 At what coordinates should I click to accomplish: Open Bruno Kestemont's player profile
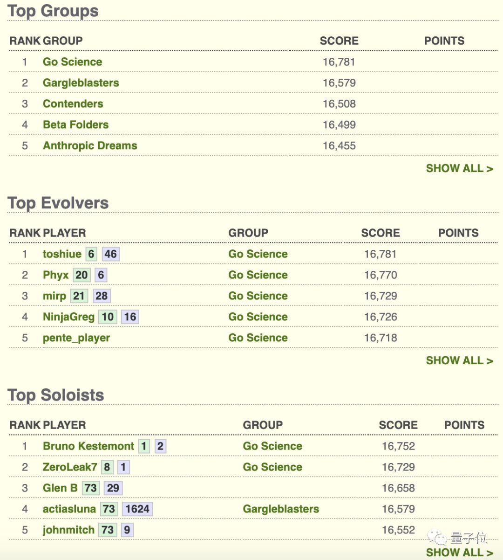tap(88, 446)
